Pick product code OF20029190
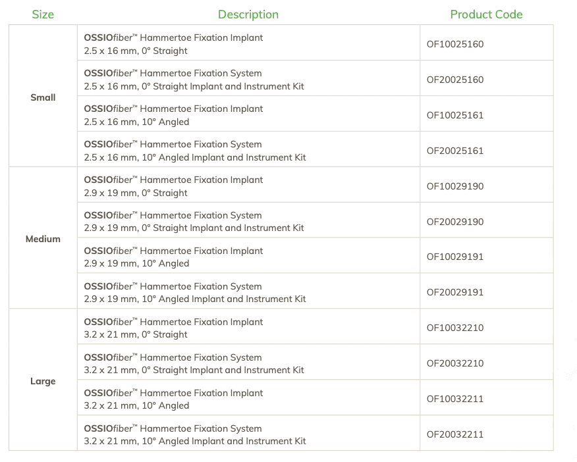 (455, 222)
